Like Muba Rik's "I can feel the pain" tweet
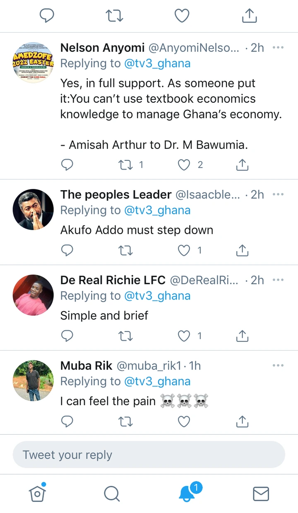The height and width of the screenshot is (513, 298). tap(184, 421)
